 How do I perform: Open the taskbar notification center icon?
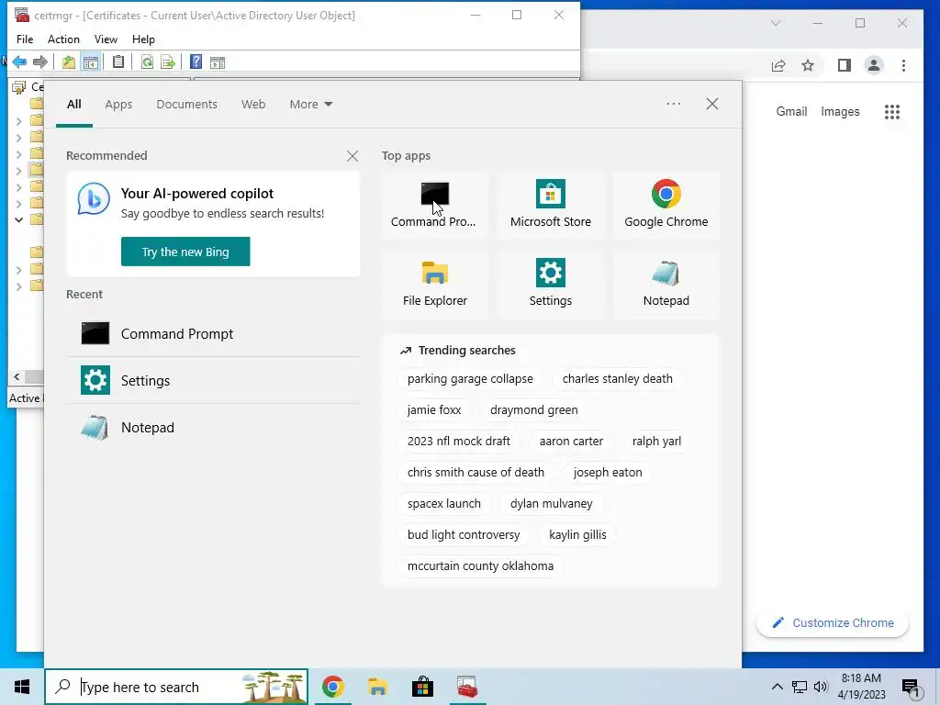coord(911,687)
